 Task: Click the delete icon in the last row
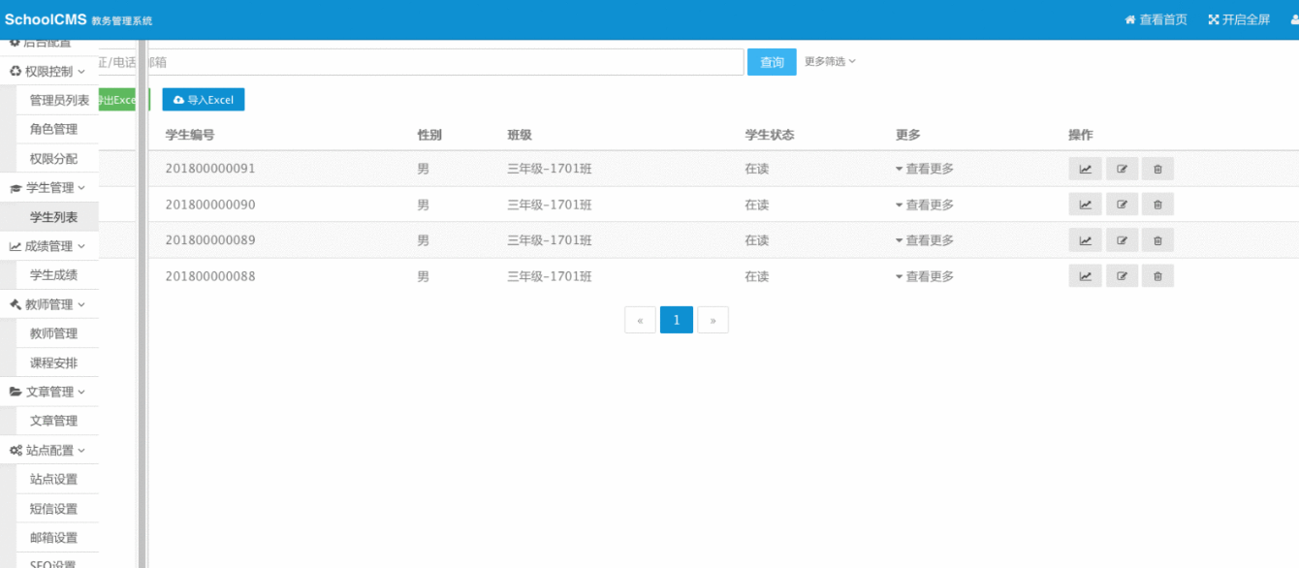click(x=1157, y=275)
